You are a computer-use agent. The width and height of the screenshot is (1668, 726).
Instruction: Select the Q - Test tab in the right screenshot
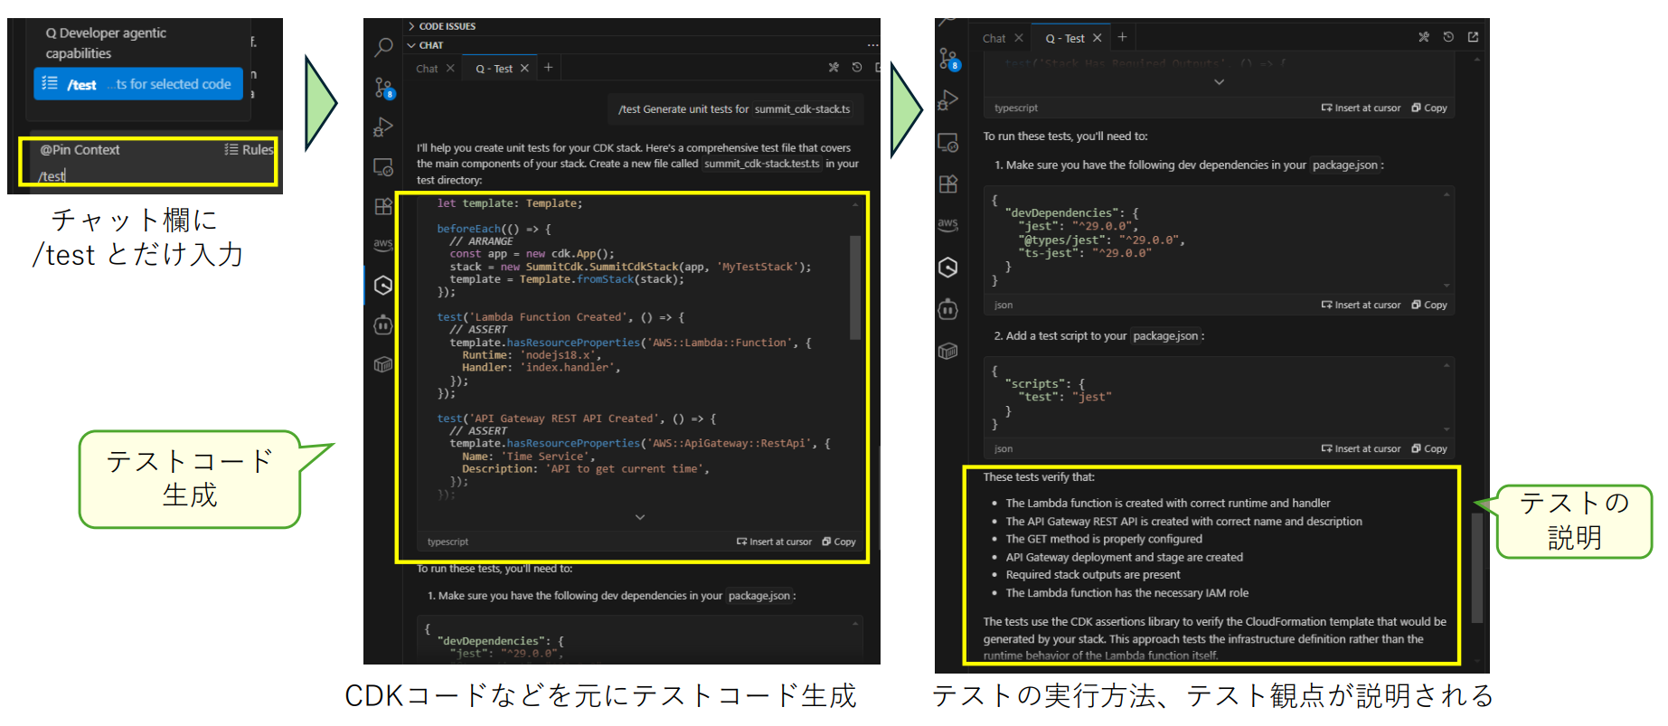click(1065, 38)
